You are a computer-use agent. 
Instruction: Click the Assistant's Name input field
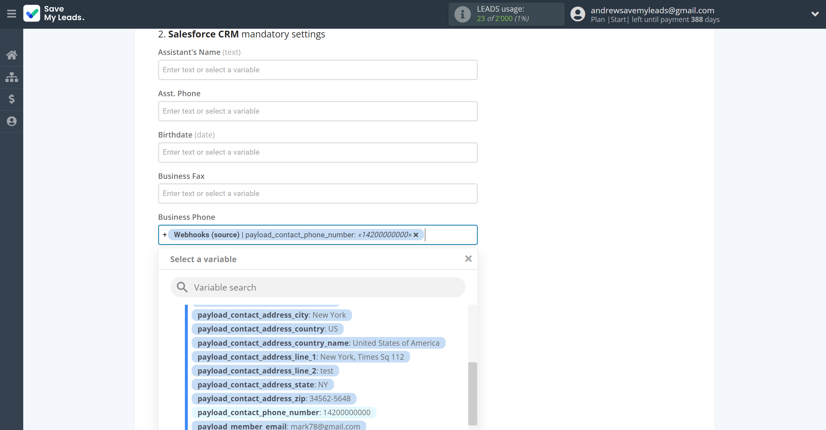(x=318, y=70)
